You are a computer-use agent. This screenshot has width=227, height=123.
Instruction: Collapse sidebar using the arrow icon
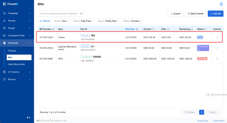(x=28, y=117)
